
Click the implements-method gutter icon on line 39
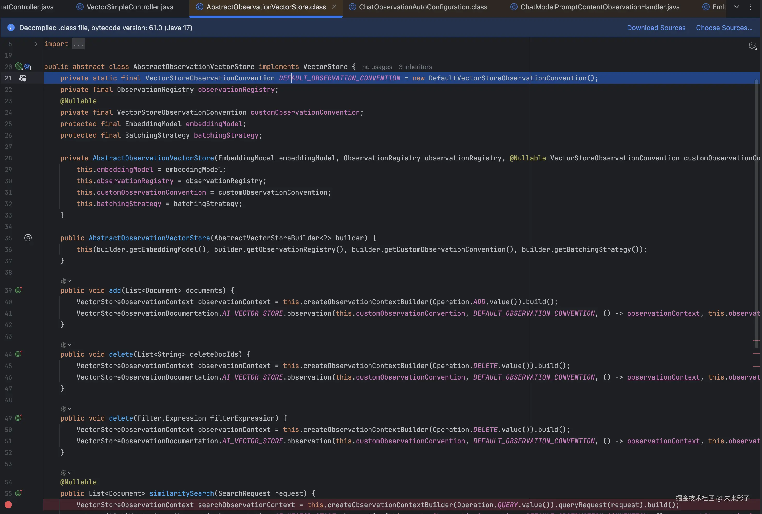click(x=19, y=290)
